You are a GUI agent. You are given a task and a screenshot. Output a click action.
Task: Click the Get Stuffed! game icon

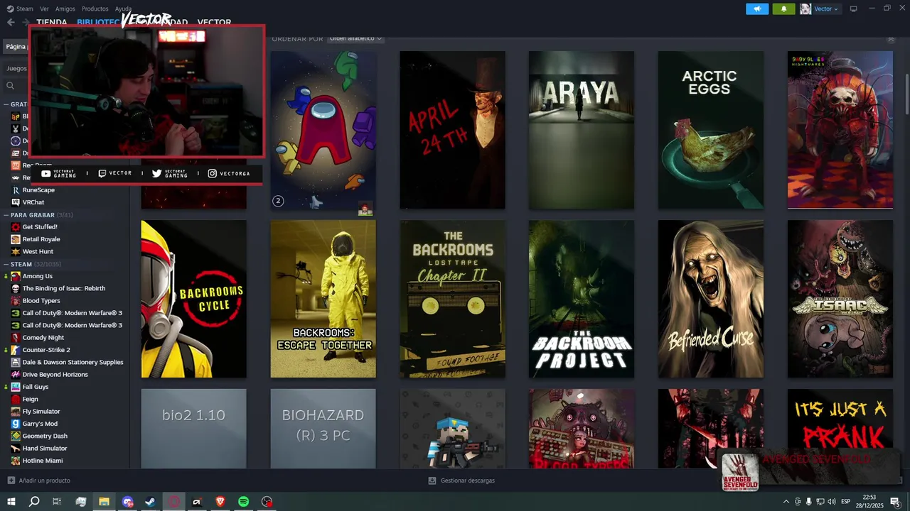16,227
